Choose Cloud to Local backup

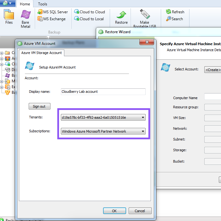[89, 19]
